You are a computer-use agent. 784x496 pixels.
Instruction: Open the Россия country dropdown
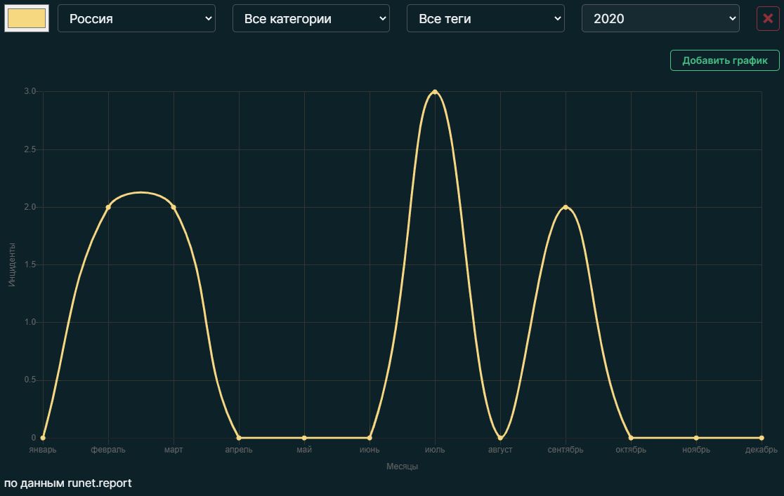point(136,19)
